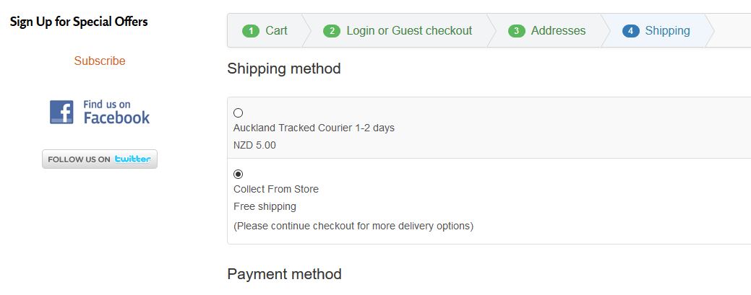Click the green number 1 step badge

tap(251, 31)
